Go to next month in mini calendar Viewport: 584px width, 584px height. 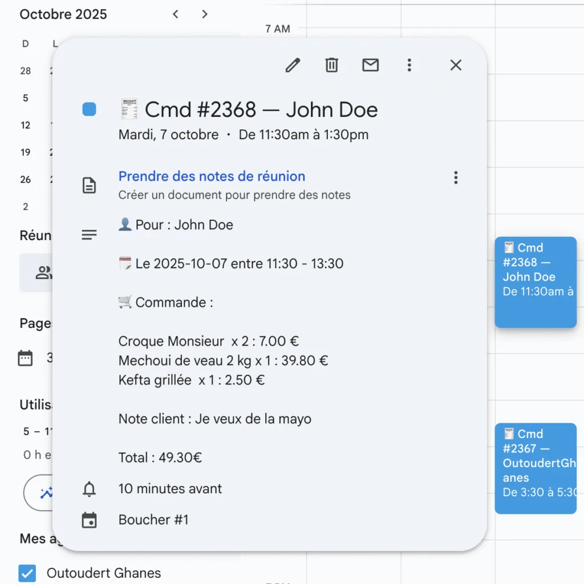click(205, 14)
